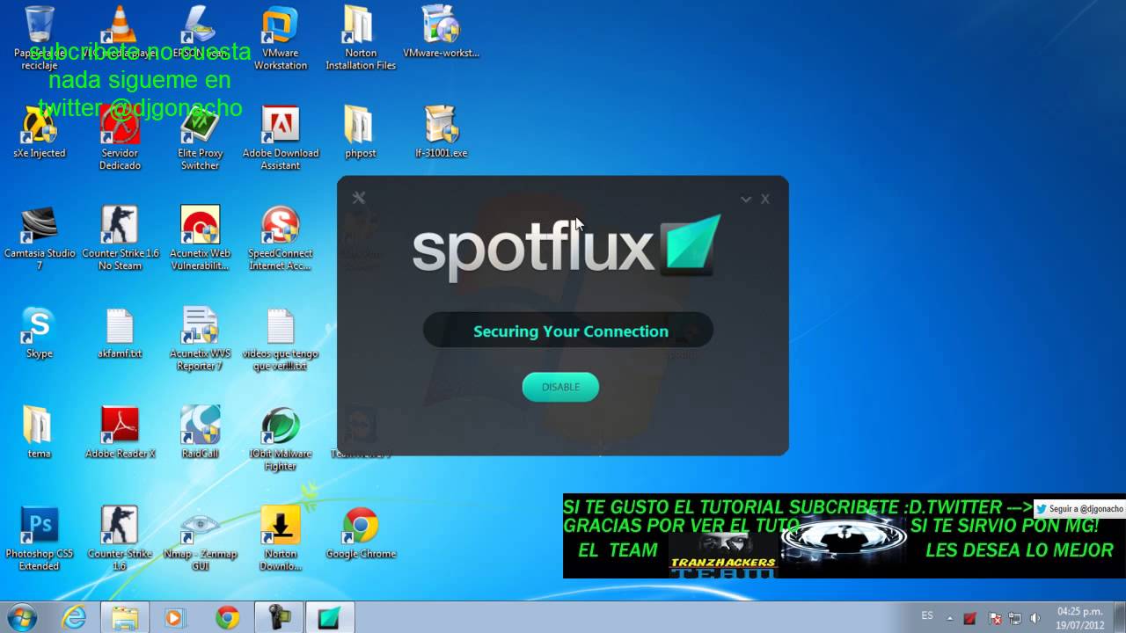The image size is (1126, 633).
Task: Select the Camtasia Studio 7 shortcut
Action: 40,238
